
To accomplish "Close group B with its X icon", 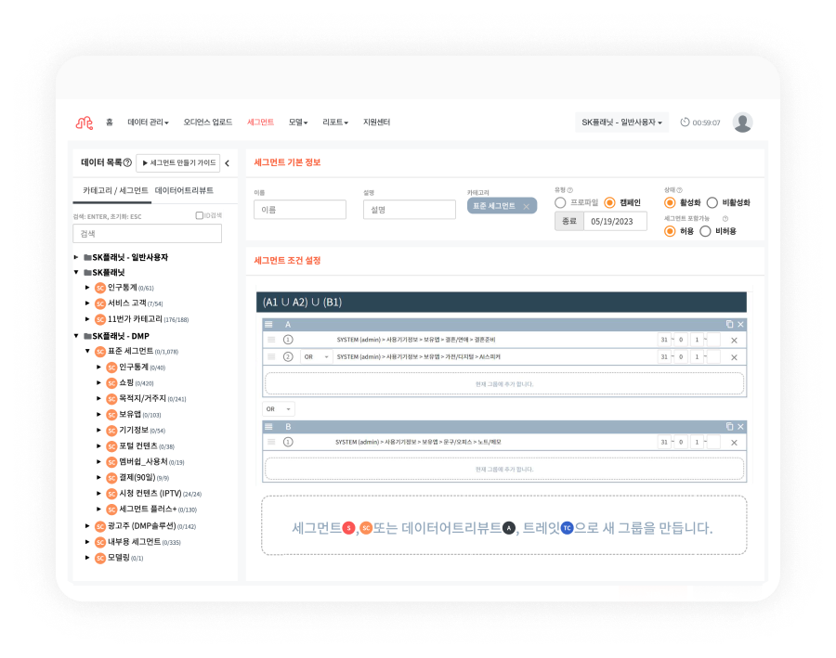I will pyautogui.click(x=740, y=426).
